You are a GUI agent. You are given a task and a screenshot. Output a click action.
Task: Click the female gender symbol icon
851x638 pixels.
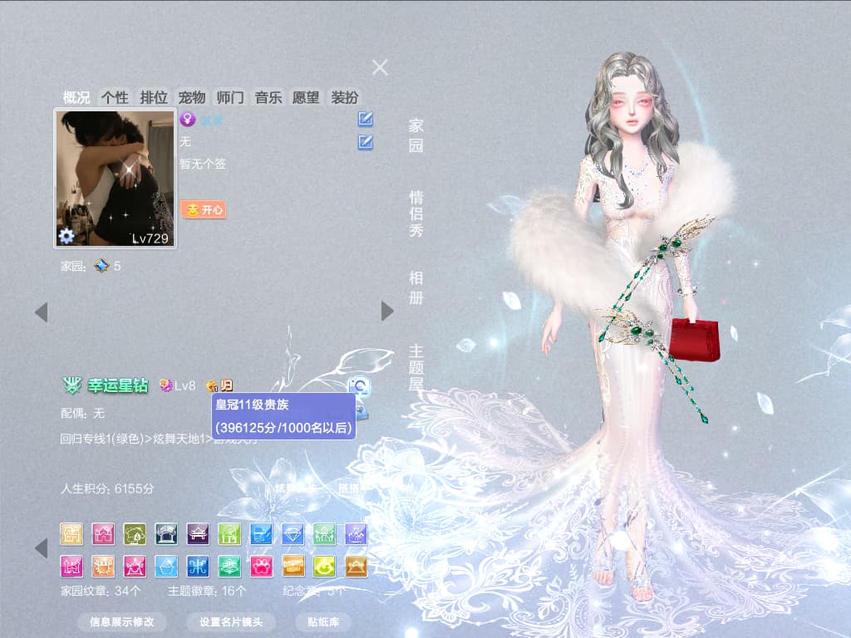188,119
